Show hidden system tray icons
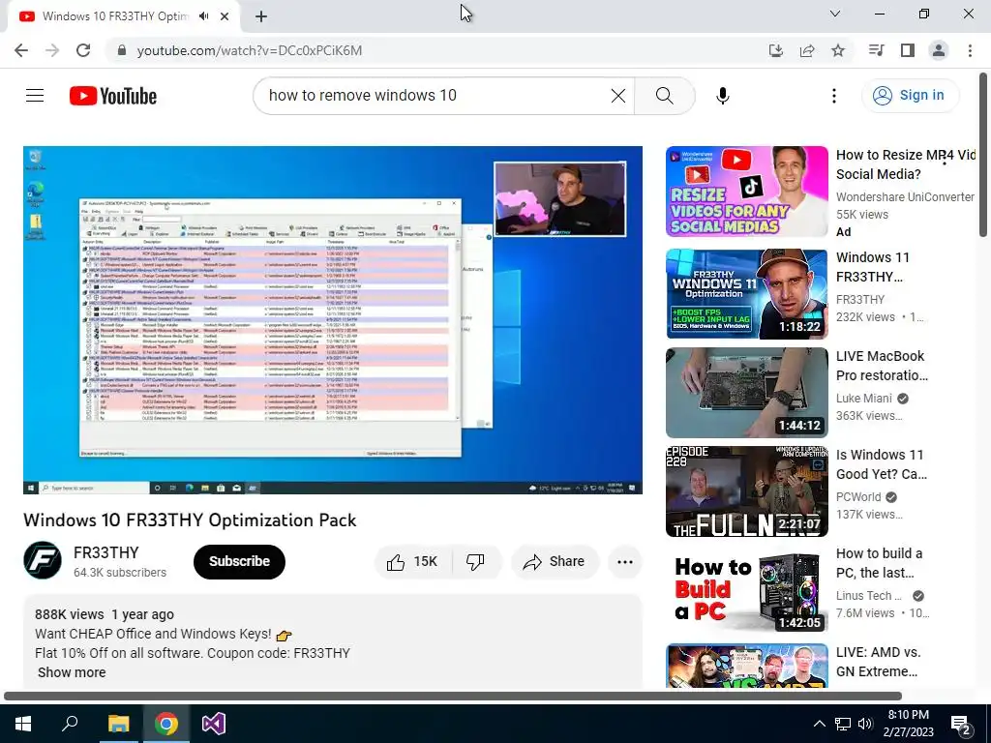Image resolution: width=991 pixels, height=743 pixels. click(819, 724)
